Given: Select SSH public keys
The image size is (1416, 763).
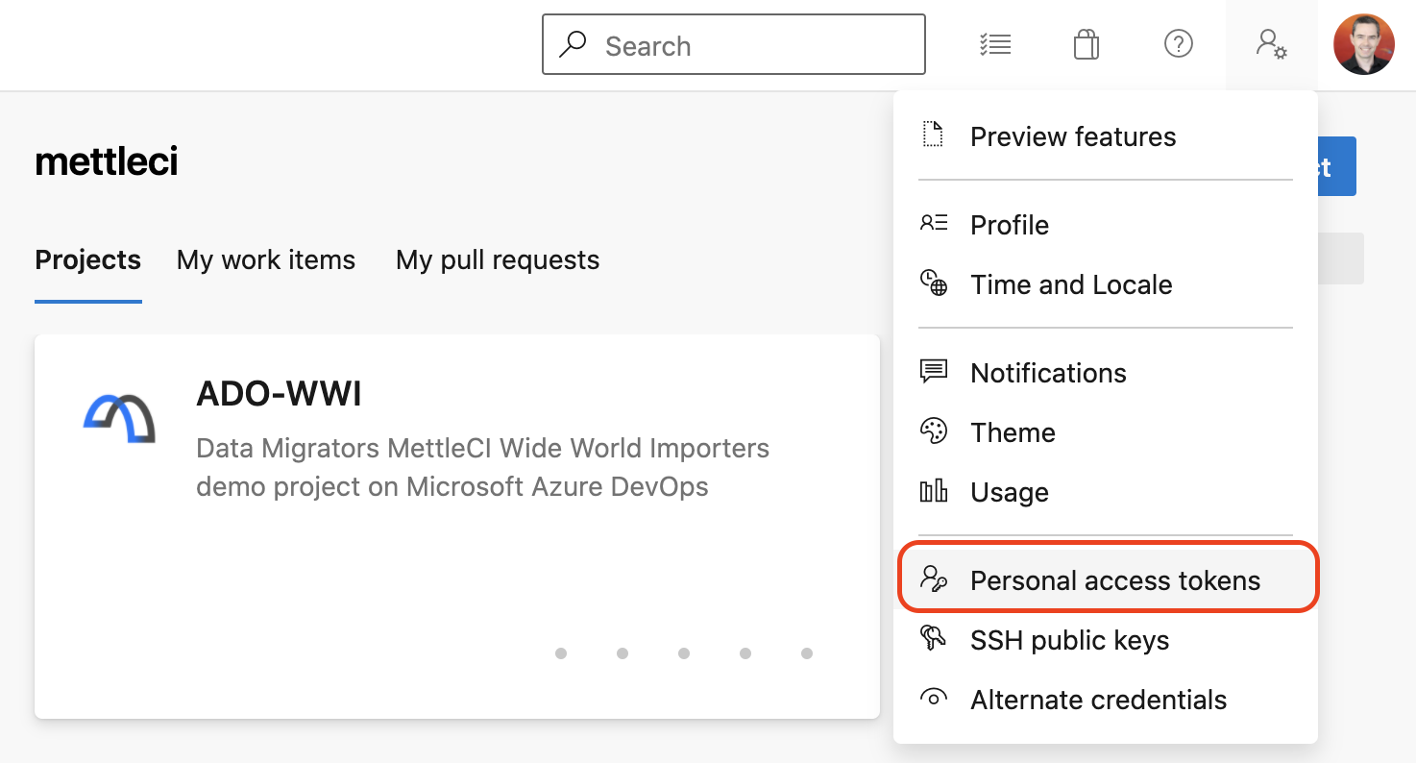Looking at the screenshot, I should [1069, 640].
